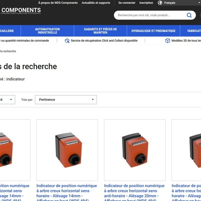Click the first partially visible product image
The width and height of the screenshot is (201, 201).
15,150
